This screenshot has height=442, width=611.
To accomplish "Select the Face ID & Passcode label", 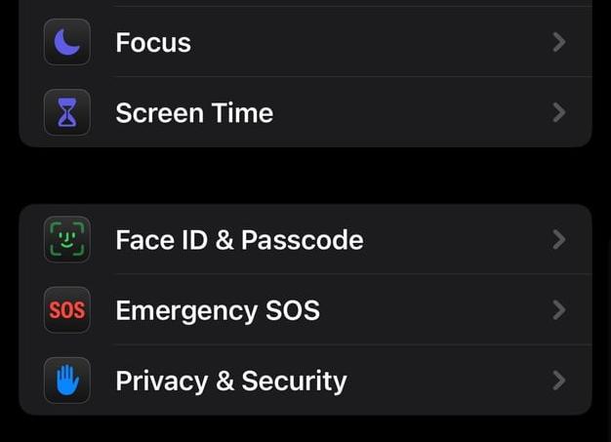I will point(239,240).
